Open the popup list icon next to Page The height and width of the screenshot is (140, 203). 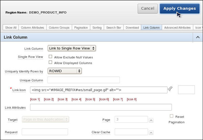click(x=151, y=120)
